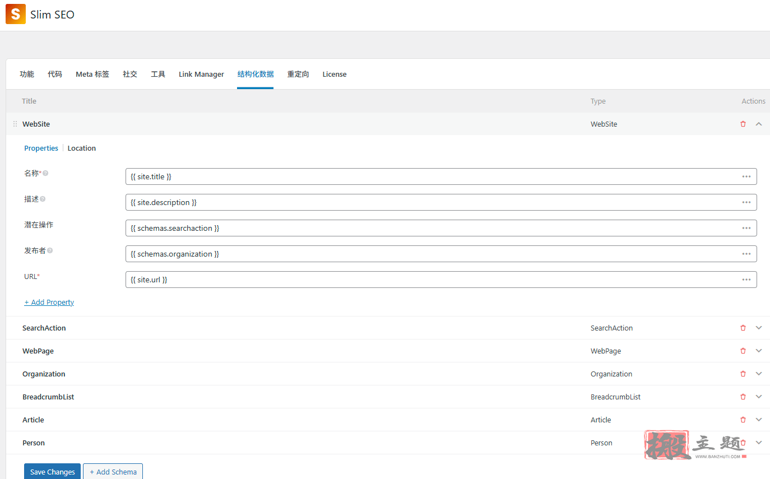Open the 重定向 tab
770x479 pixels.
pos(298,74)
